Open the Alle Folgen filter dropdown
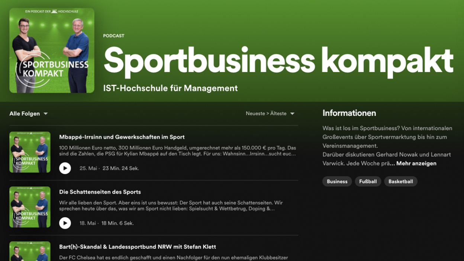The width and height of the screenshot is (464, 261). 29,114
